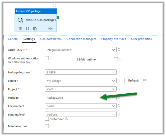Click the Environment label
The height and width of the screenshot is (136, 166).
[x=16, y=106]
